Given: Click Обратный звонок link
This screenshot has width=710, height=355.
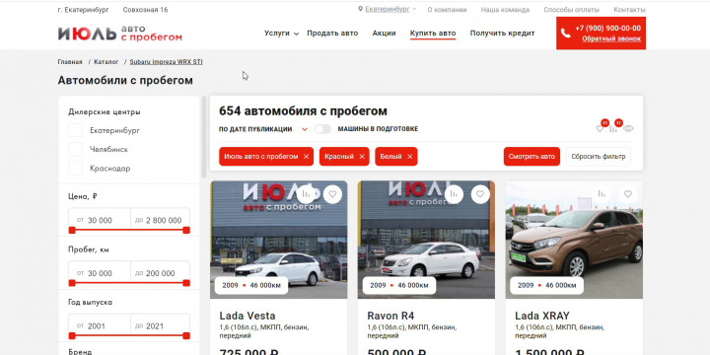Looking at the screenshot, I should pos(611,38).
